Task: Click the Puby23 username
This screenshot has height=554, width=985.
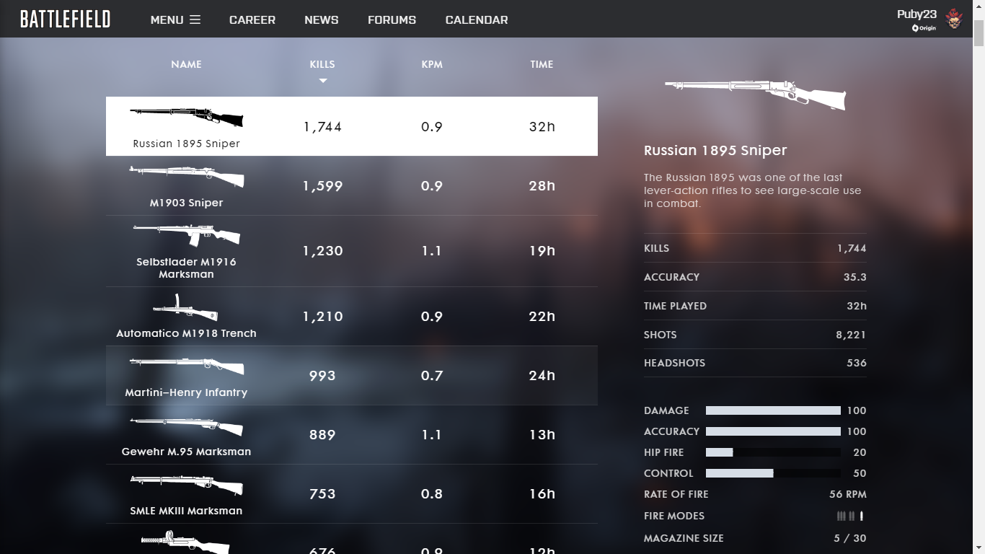Action: pyautogui.click(x=916, y=14)
